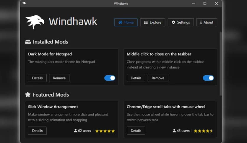Click Chrome/Edge scroll tabs with mouse wheel title

(x=166, y=107)
